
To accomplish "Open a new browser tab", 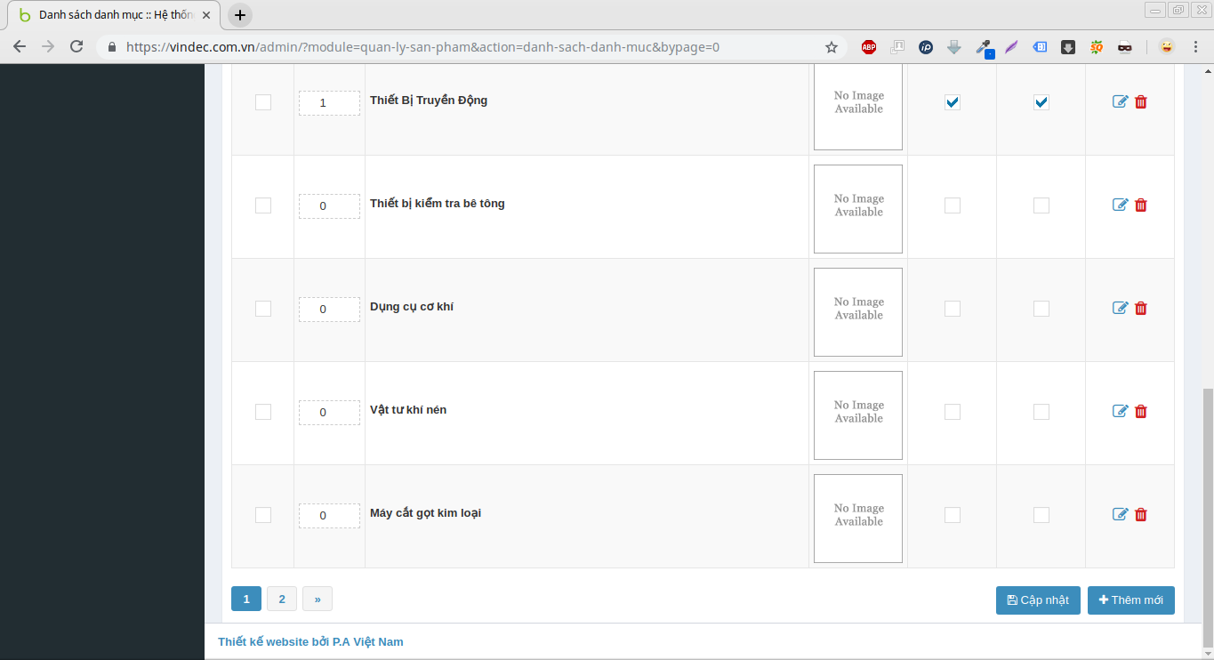I will 240,15.
